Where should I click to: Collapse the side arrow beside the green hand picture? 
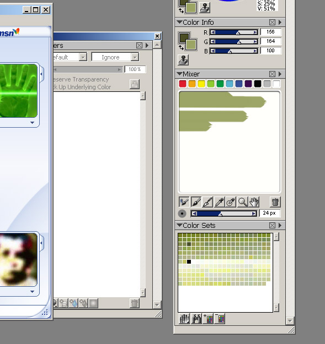coord(41,74)
